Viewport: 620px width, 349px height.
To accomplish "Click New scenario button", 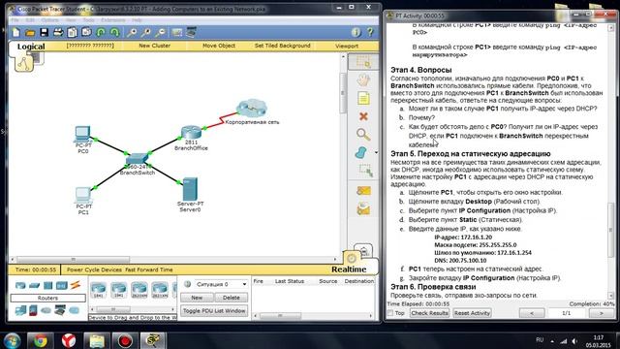I will click(197, 298).
